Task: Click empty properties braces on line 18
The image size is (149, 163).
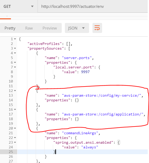Action: coord(77,119)
